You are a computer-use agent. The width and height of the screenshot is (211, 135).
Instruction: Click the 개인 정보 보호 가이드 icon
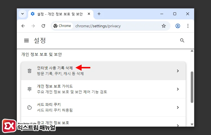[30, 89]
